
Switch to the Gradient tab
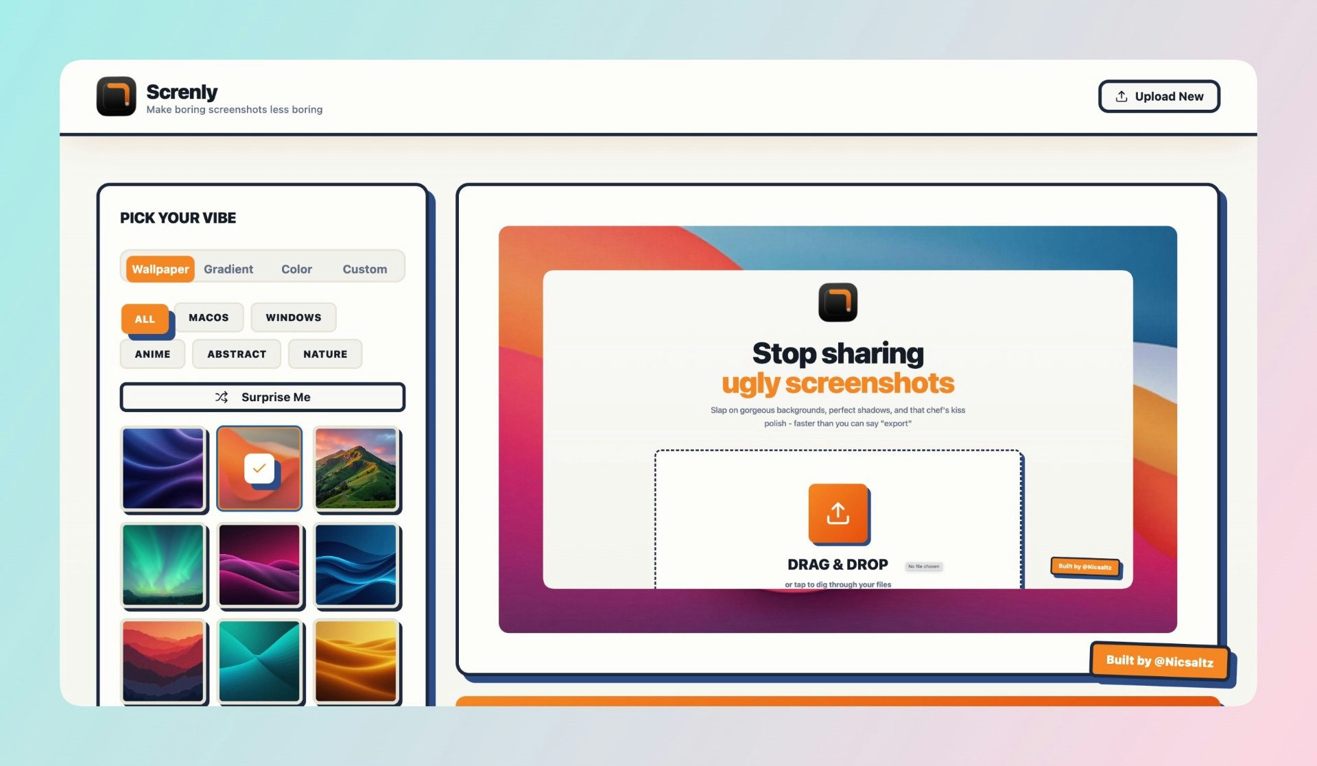228,269
